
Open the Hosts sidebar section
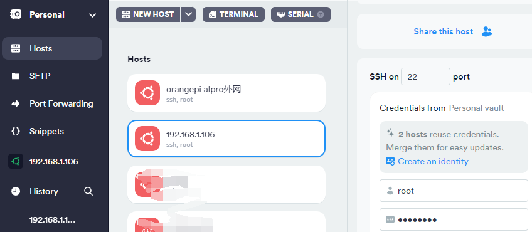(x=52, y=48)
